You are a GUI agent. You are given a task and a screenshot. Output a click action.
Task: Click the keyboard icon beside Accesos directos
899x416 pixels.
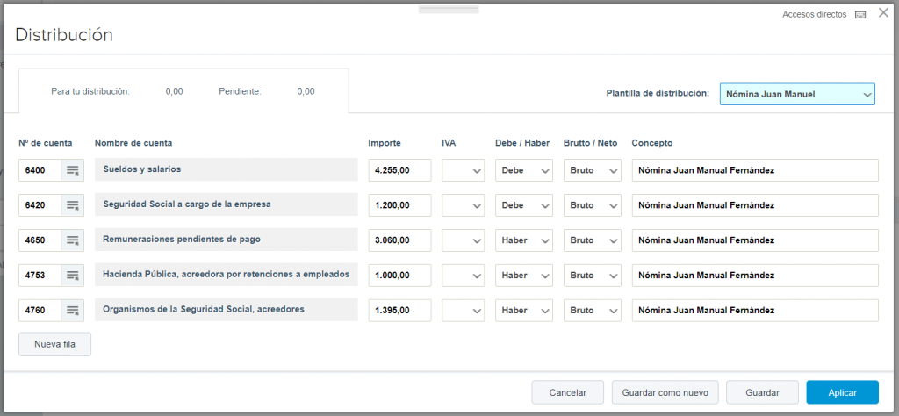point(860,15)
